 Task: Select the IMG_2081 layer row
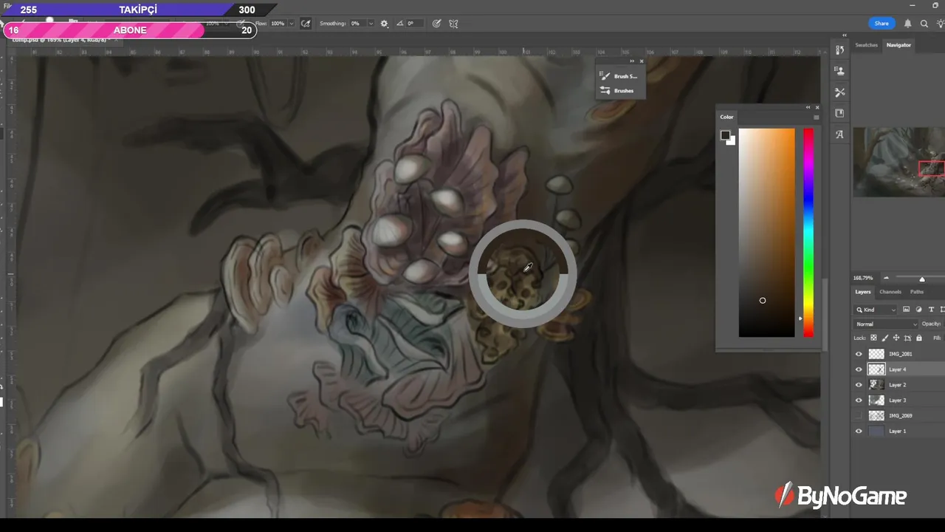click(898, 354)
